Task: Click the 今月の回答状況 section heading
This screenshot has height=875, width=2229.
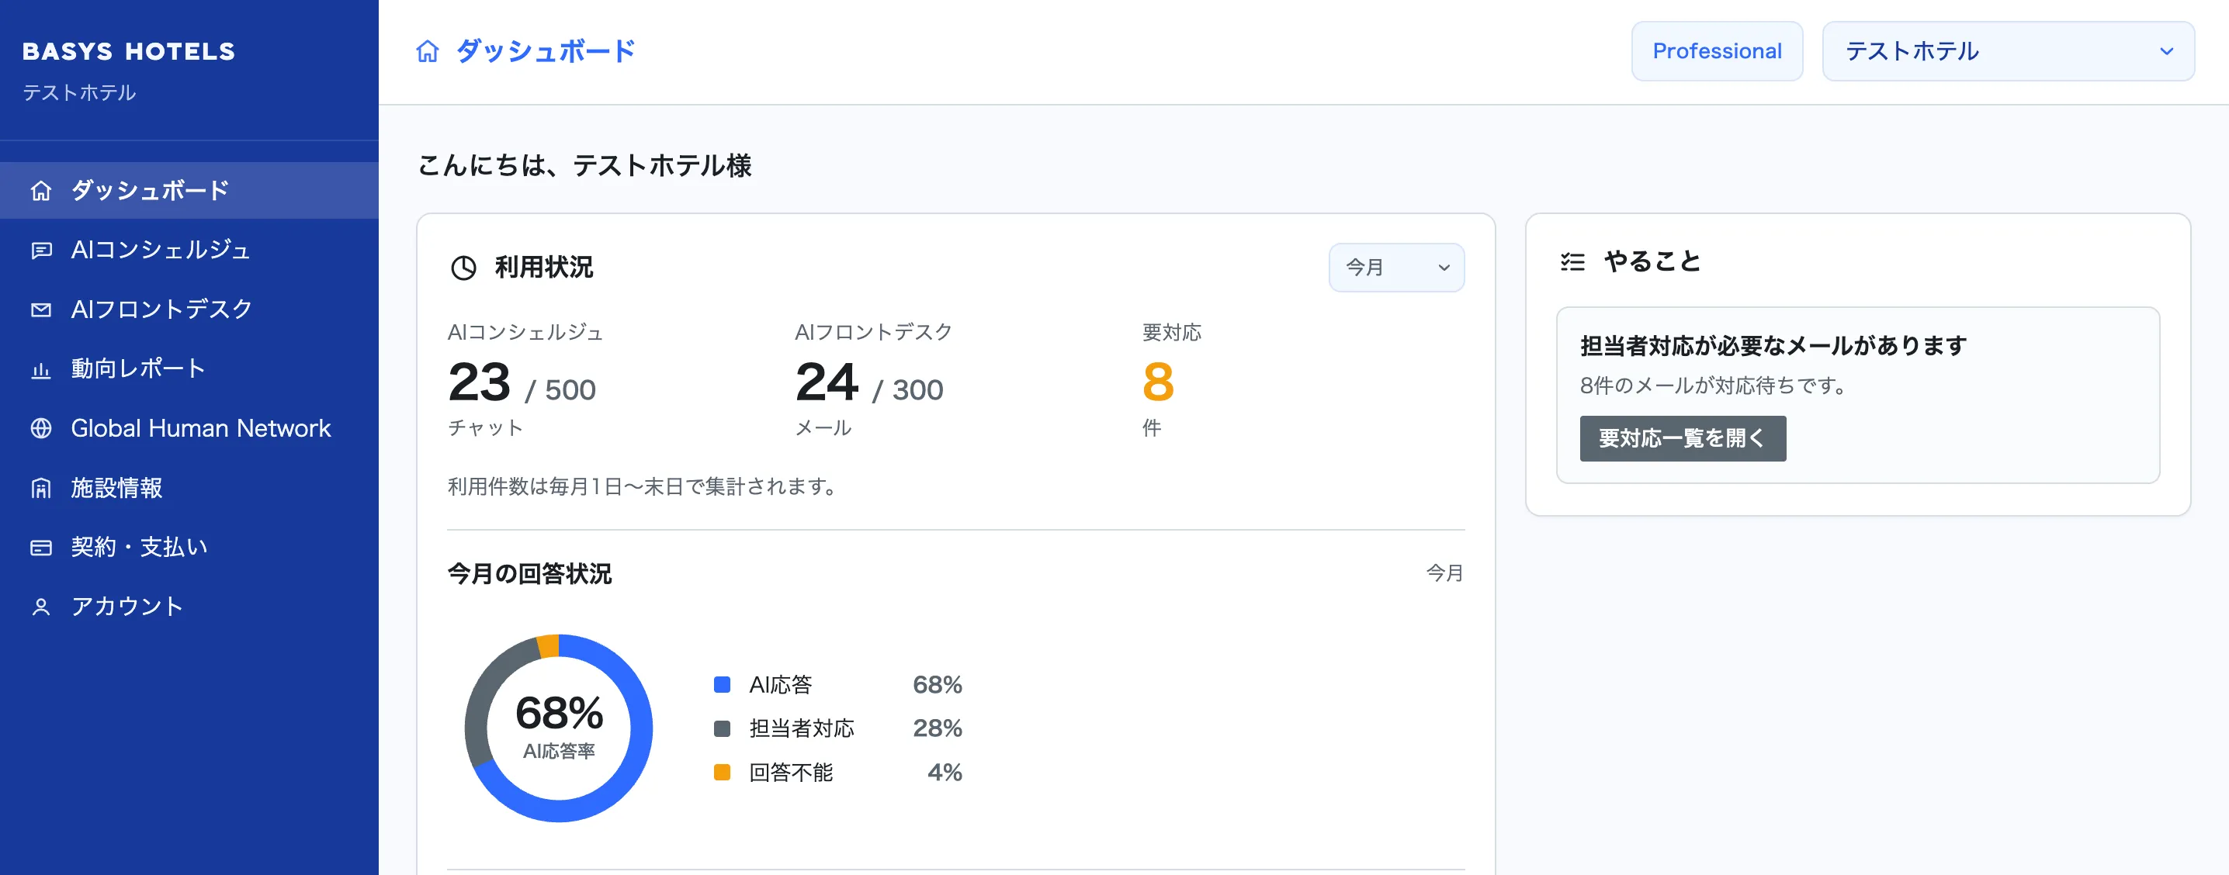Action: click(x=529, y=574)
